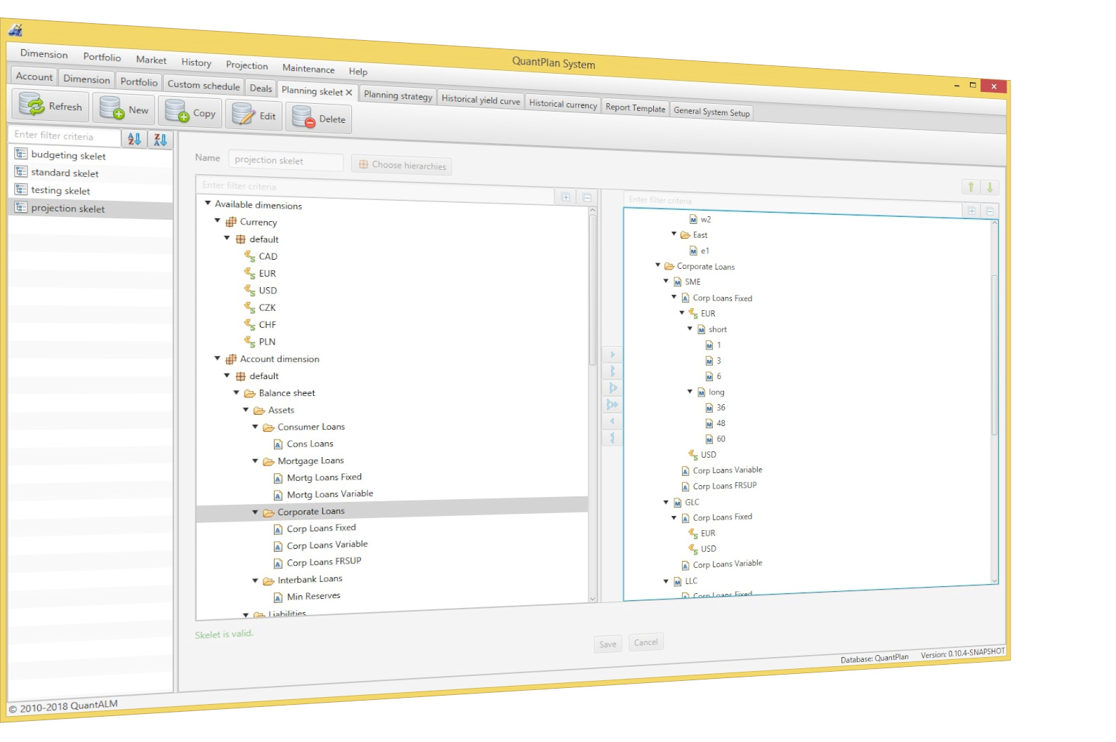
Task: Collapse the Consumer Loans folder
Action: tap(255, 426)
